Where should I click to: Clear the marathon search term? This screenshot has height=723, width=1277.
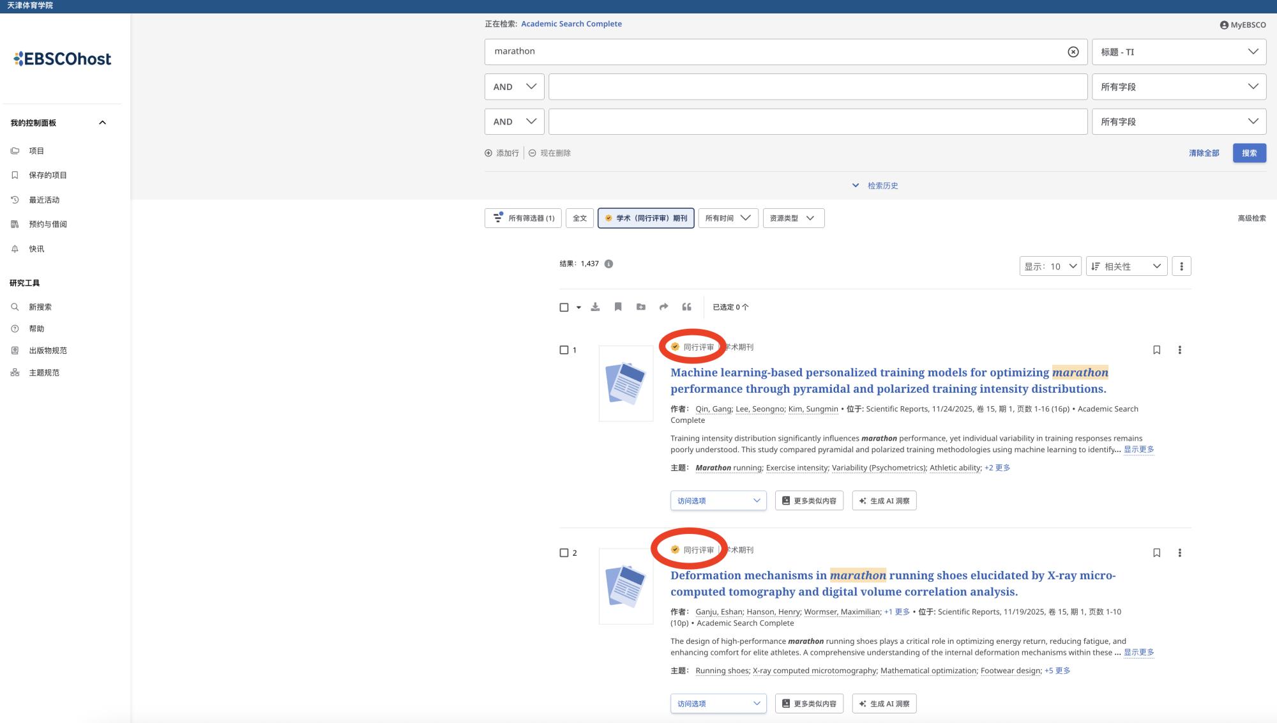[x=1073, y=52]
